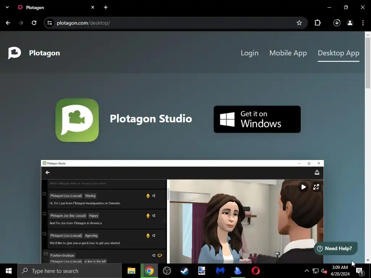Open Malwarebytes from the taskbar

pyautogui.click(x=220, y=271)
